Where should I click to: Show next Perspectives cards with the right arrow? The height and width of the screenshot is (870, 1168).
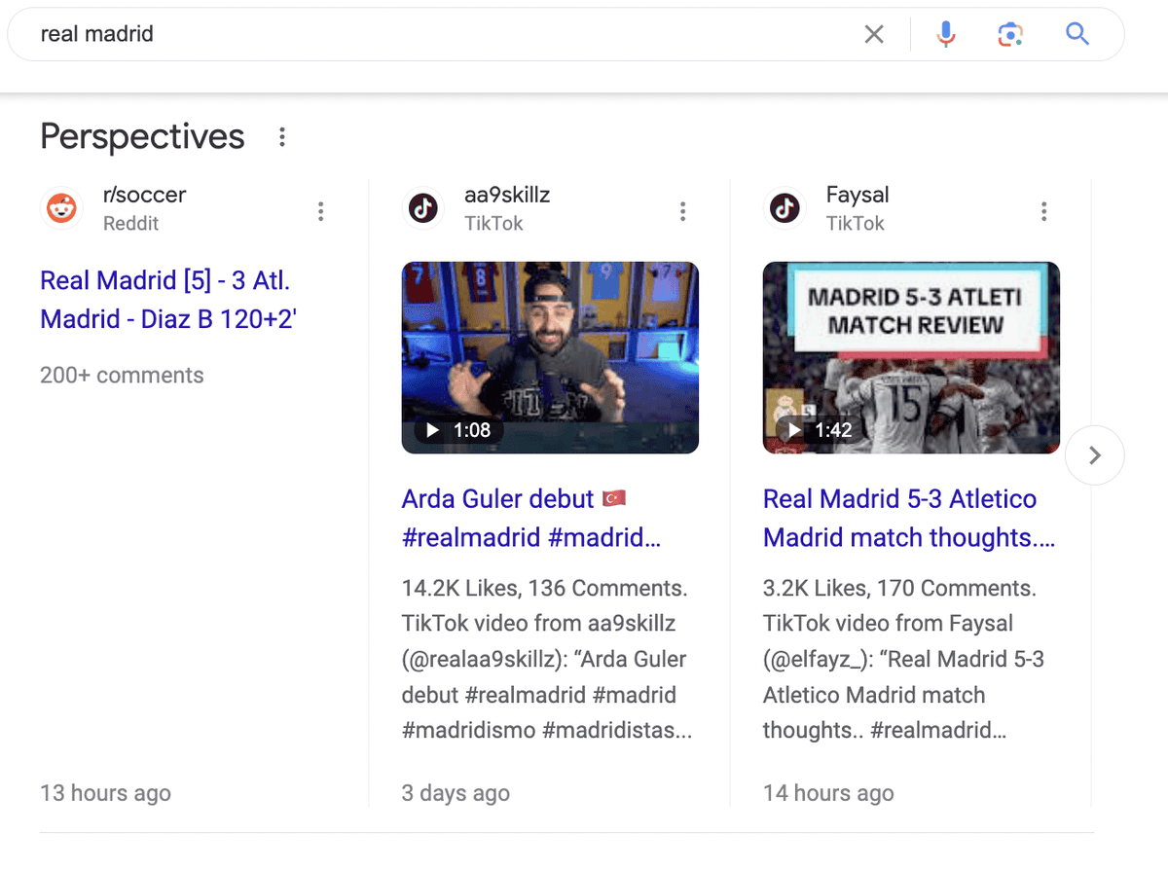pyautogui.click(x=1095, y=454)
